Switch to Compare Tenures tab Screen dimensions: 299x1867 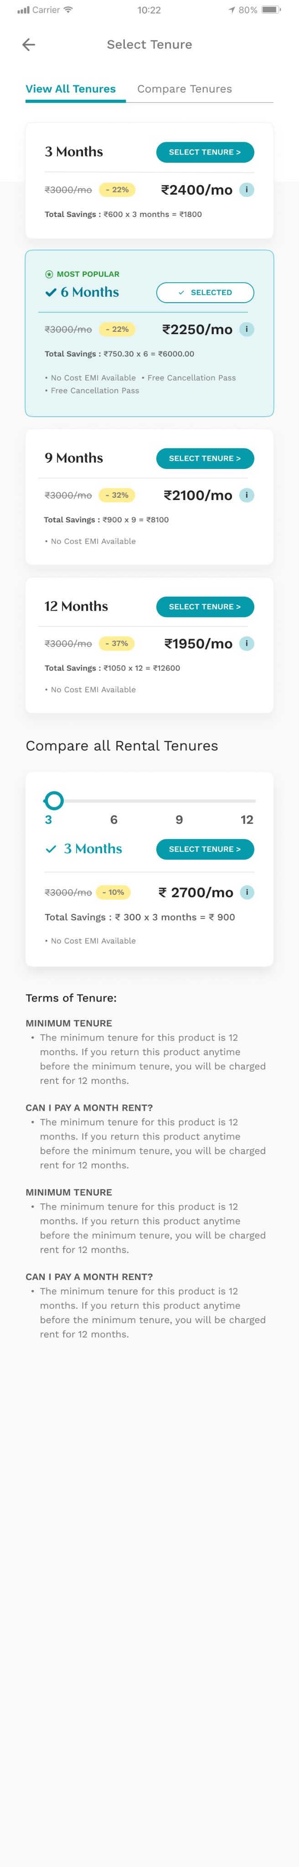tap(185, 89)
